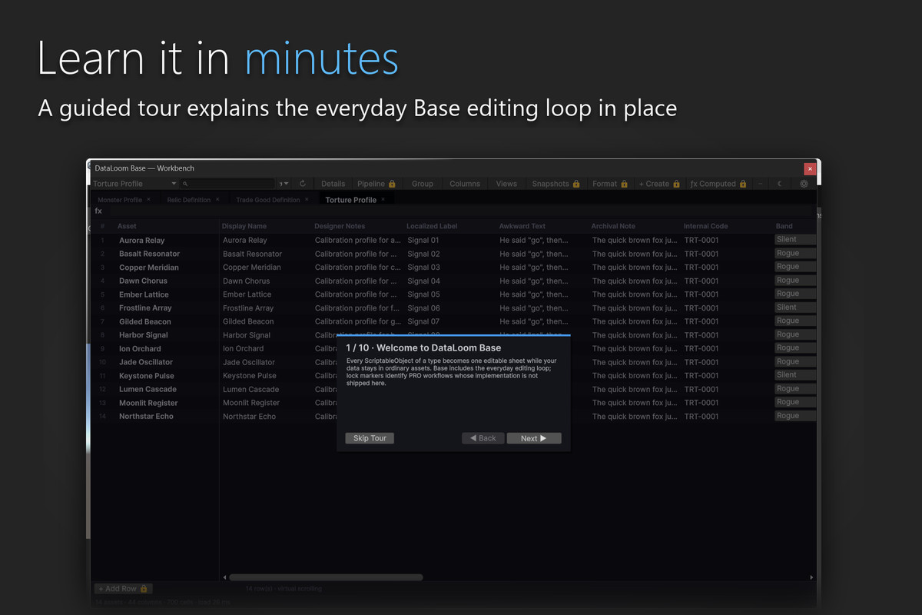Viewport: 922px width, 615px height.
Task: Open the Group toolbar item
Action: tap(423, 184)
